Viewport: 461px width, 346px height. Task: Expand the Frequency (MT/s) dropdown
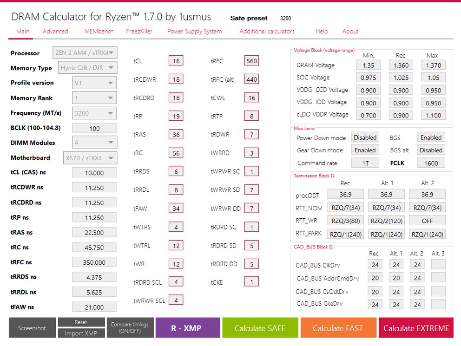(94, 113)
